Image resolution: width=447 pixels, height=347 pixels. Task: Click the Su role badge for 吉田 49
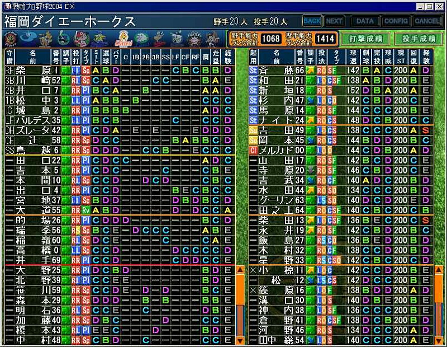[253, 130]
